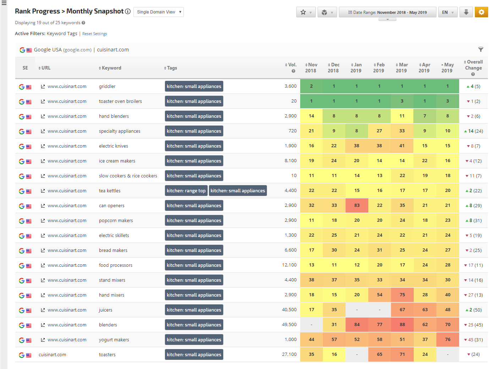The width and height of the screenshot is (495, 369).
Task: Open the hamburger menu icon
Action: tap(4, 3)
